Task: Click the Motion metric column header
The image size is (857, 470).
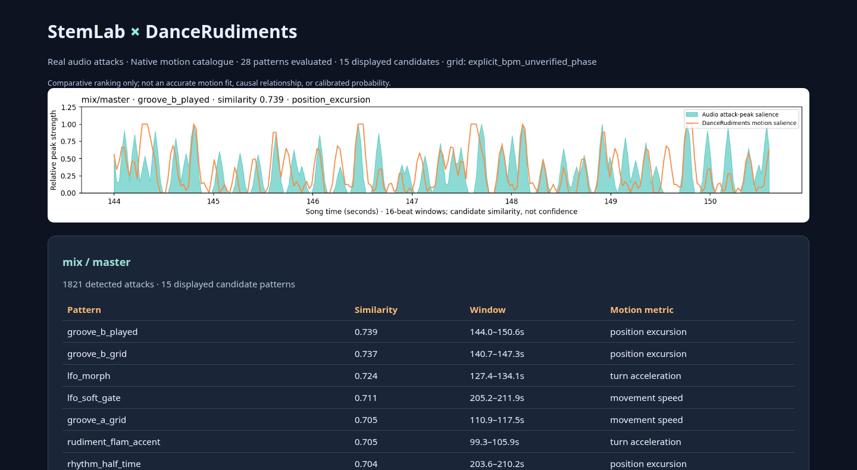Action: [x=642, y=310]
